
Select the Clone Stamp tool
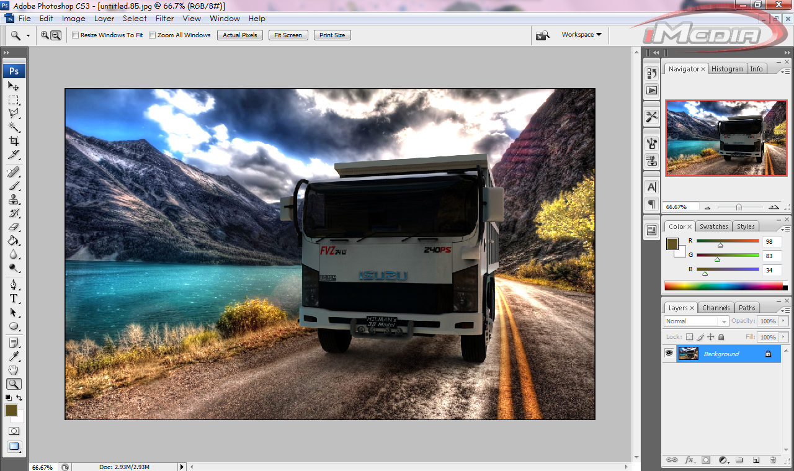pyautogui.click(x=14, y=200)
